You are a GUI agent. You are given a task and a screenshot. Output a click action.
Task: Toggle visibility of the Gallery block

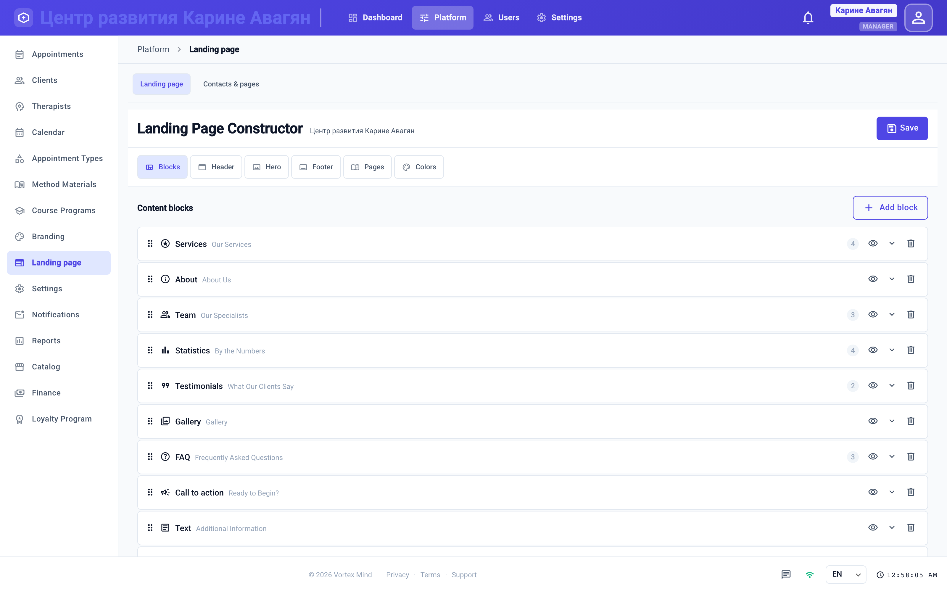coord(873,421)
